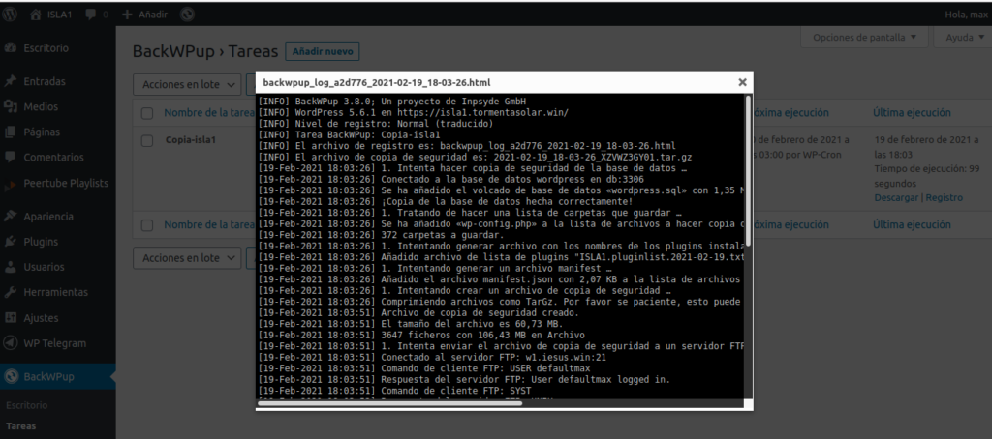
Task: Click Descargar link for Copia-isla1
Action: (x=895, y=197)
